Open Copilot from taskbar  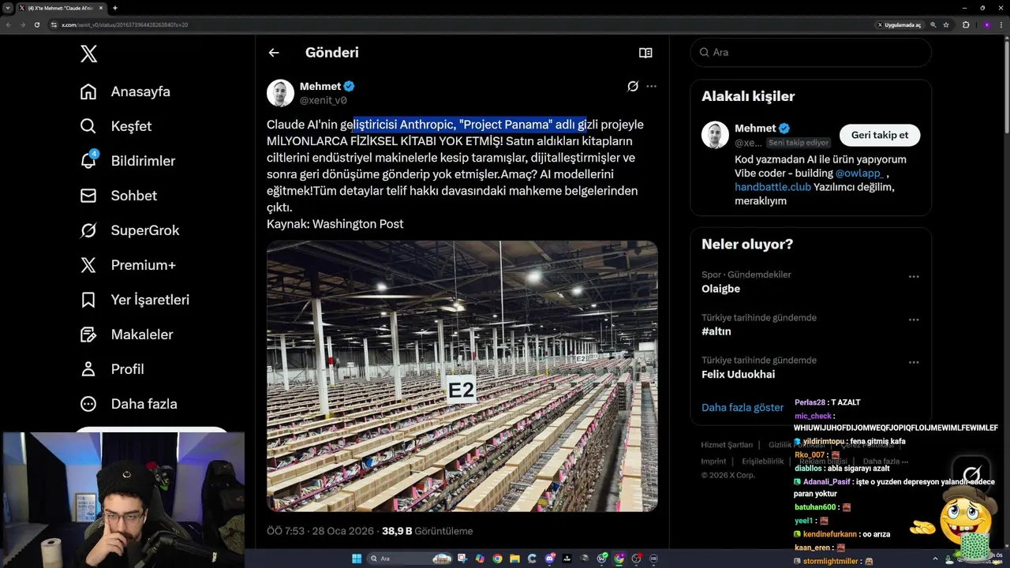pyautogui.click(x=481, y=559)
